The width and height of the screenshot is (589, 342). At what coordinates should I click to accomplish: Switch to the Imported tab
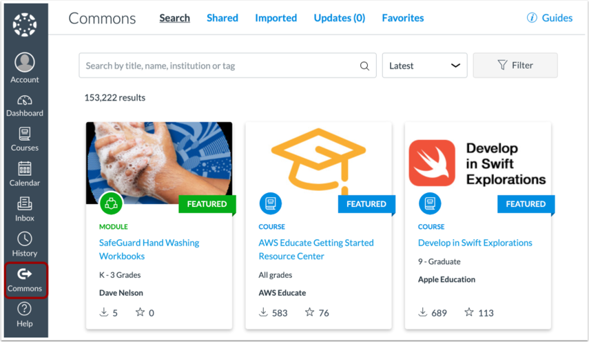[x=276, y=18]
